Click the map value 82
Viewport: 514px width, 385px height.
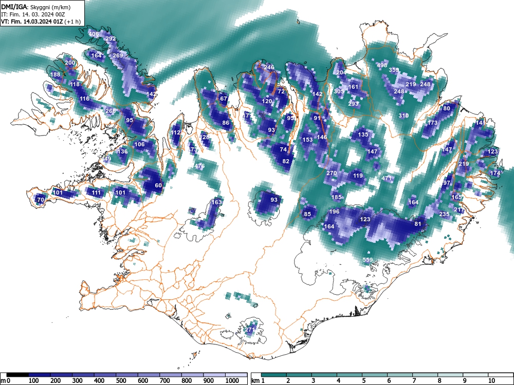point(286,161)
